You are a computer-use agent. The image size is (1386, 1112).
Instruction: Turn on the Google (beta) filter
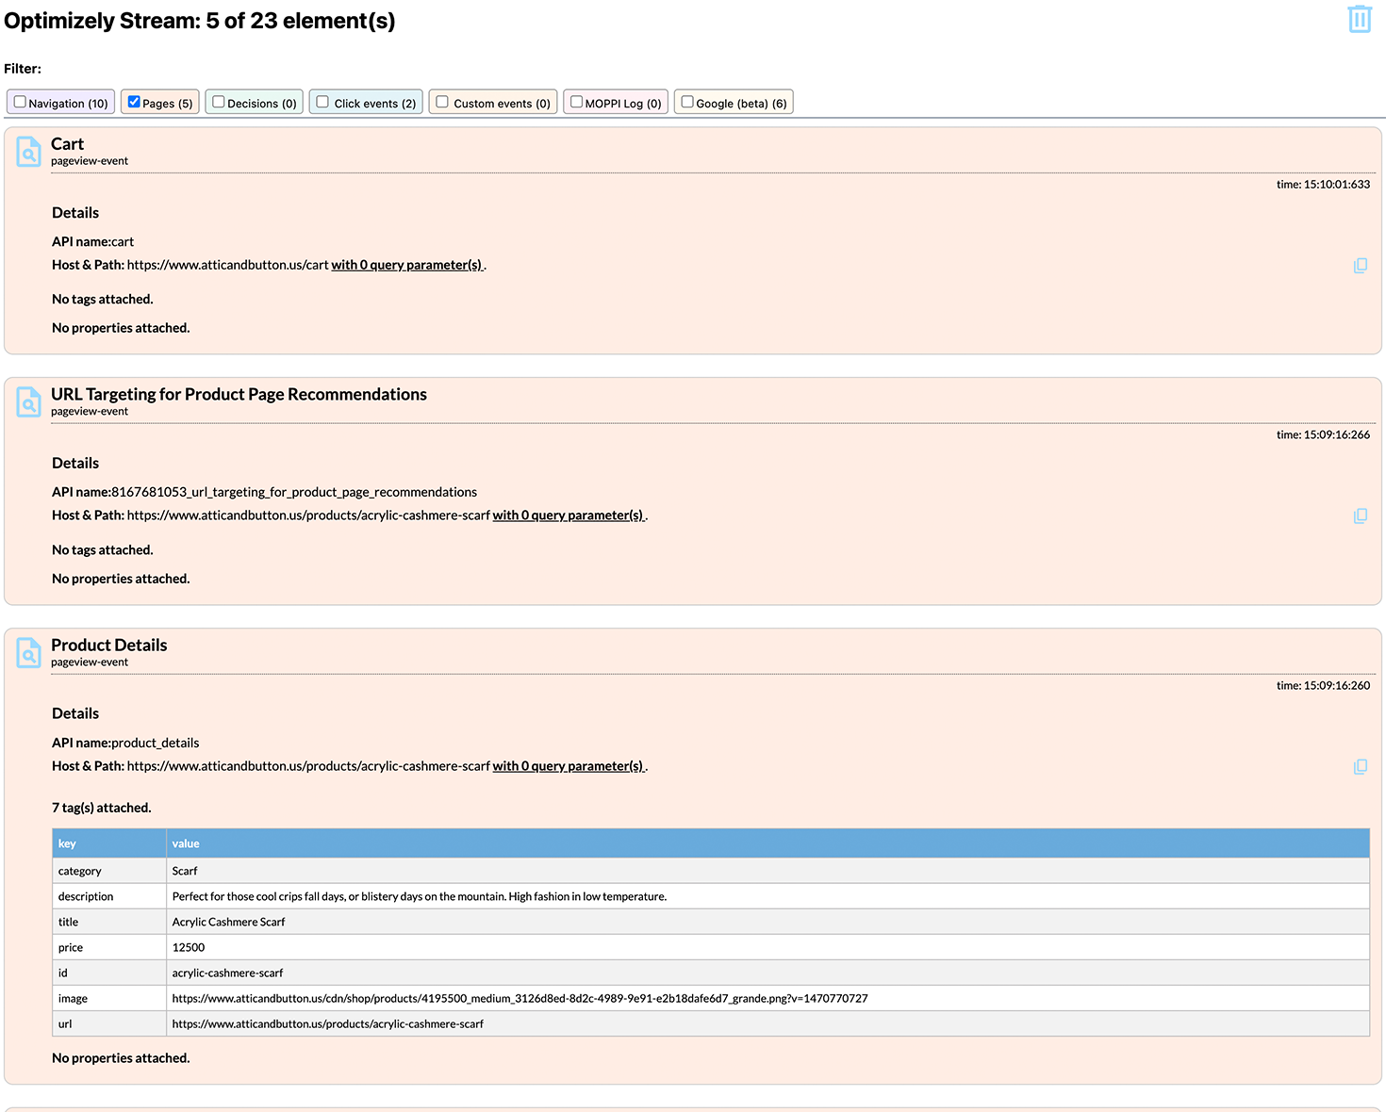(x=687, y=102)
